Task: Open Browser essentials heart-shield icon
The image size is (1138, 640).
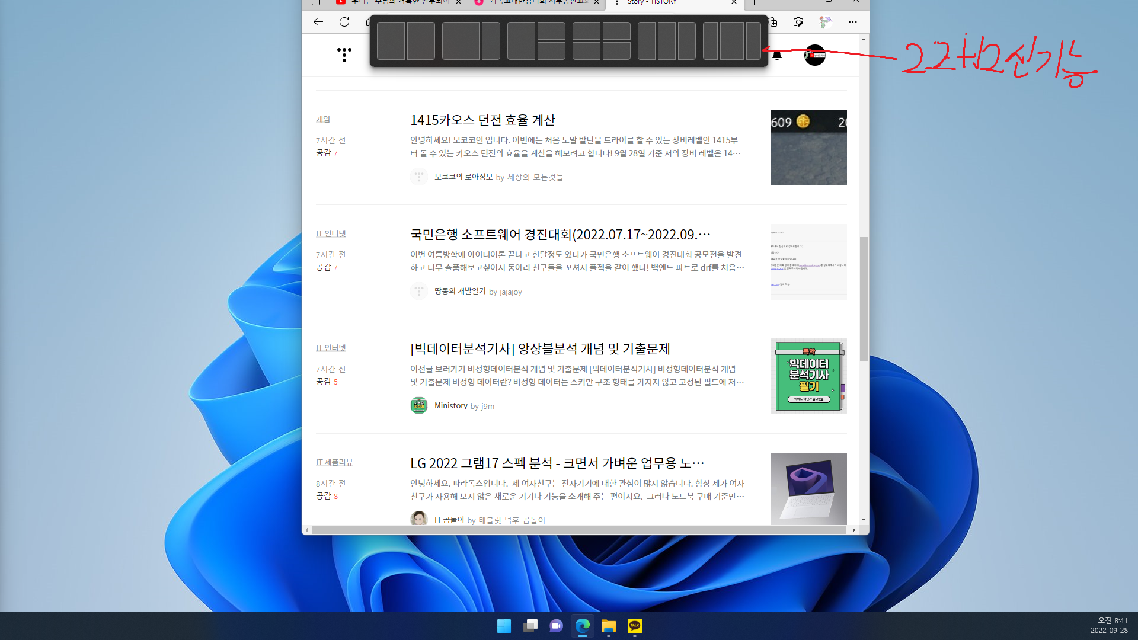Action: (x=798, y=22)
